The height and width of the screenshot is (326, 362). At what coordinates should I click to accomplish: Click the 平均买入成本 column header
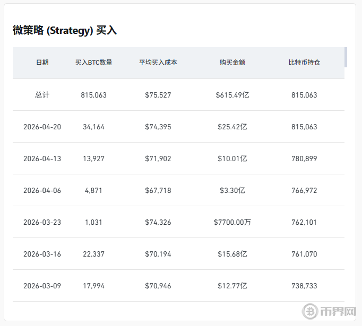coord(158,63)
